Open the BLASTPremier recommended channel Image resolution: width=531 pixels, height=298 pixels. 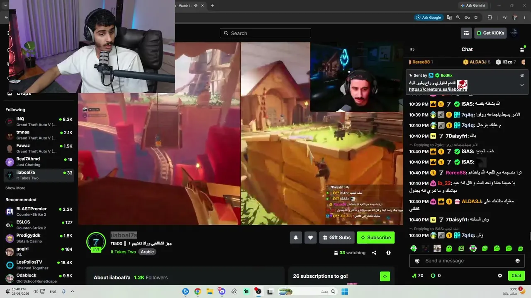[39, 211]
